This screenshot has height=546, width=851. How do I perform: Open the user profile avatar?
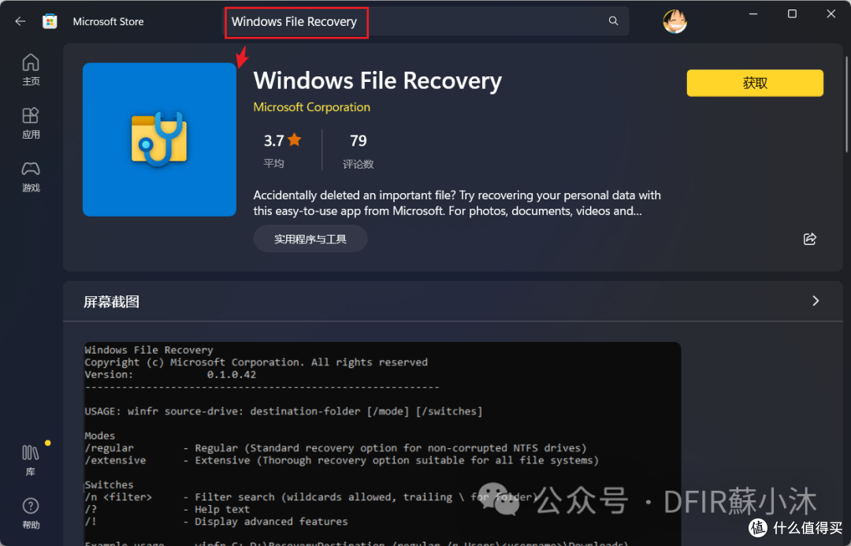[674, 21]
